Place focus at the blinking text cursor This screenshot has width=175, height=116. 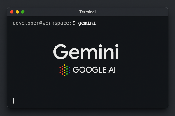[x=14, y=101]
